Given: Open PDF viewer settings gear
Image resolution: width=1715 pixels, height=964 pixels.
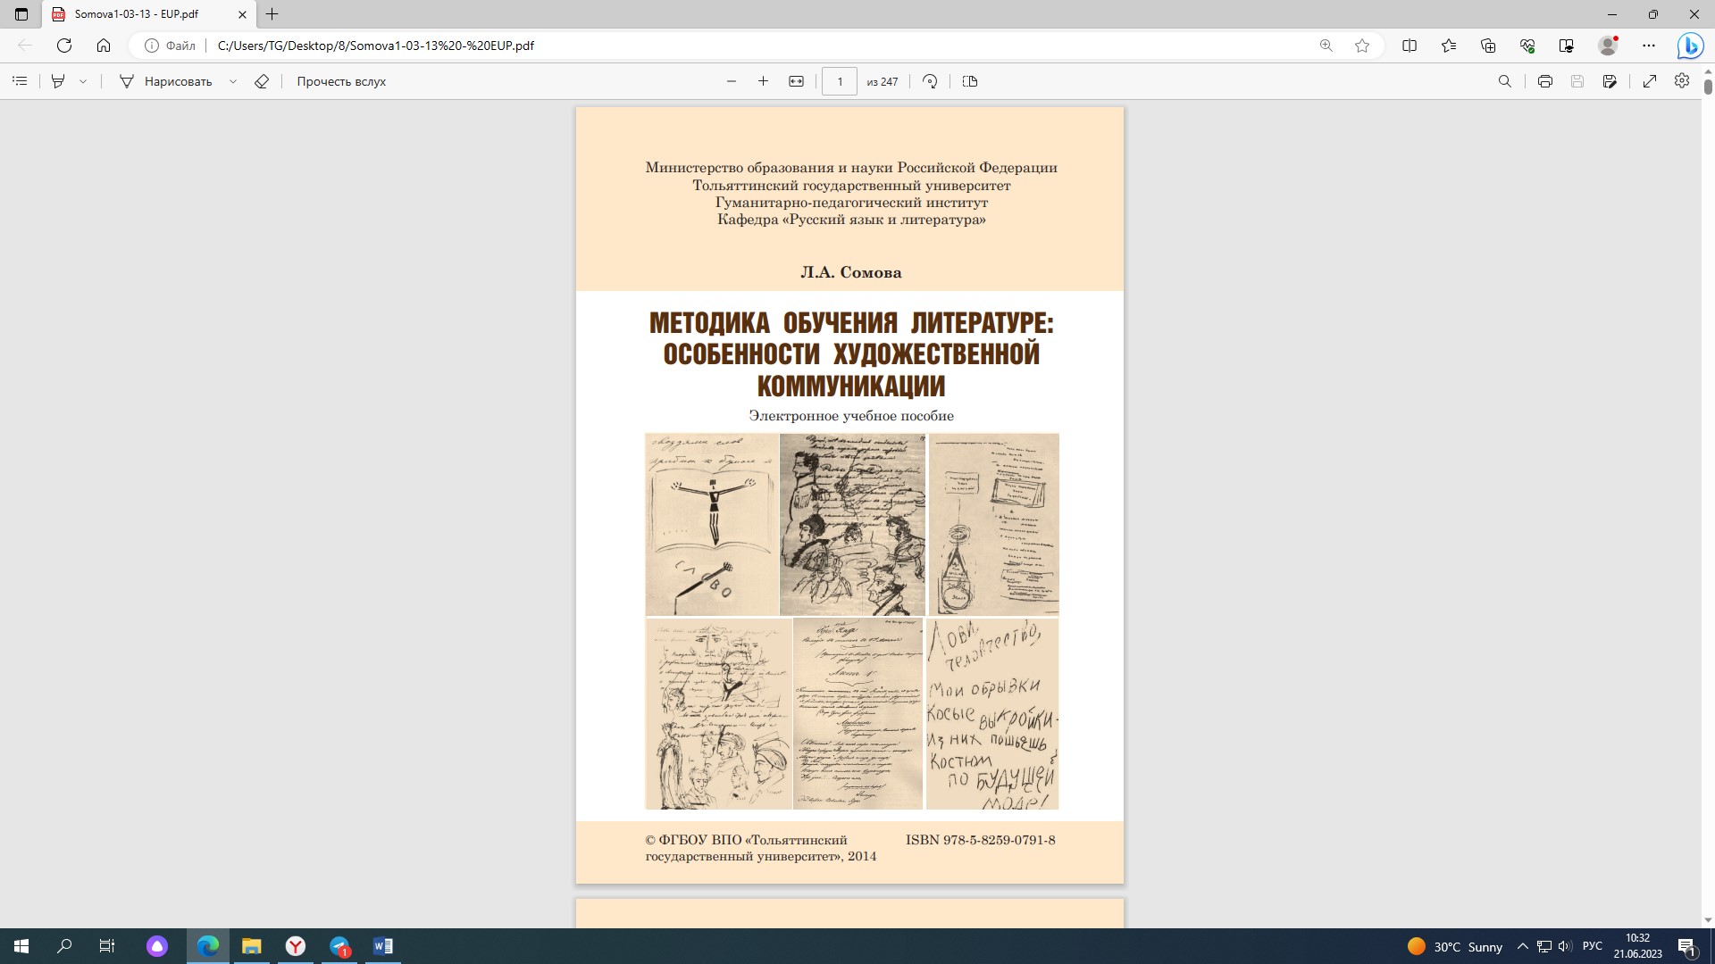Looking at the screenshot, I should click(1682, 81).
